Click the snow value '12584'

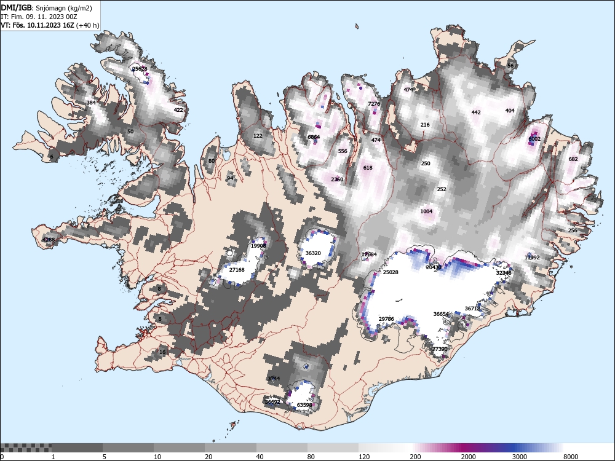(x=369, y=254)
